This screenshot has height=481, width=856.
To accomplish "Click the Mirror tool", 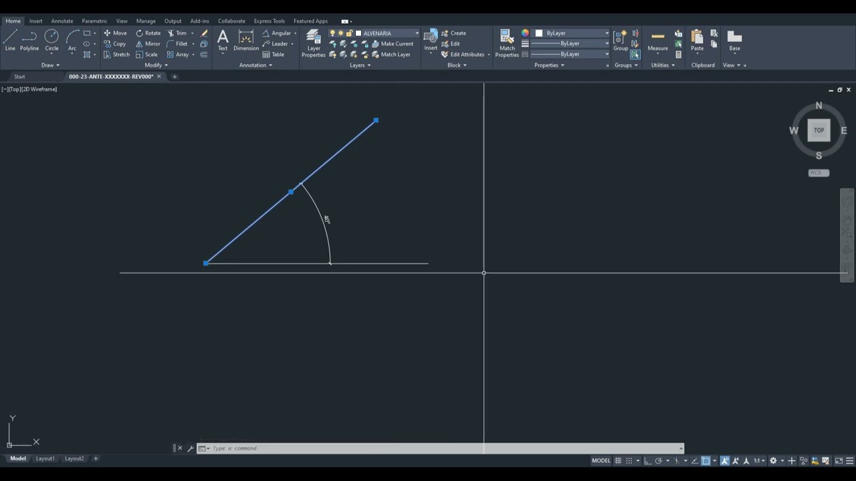I will 148,43.
